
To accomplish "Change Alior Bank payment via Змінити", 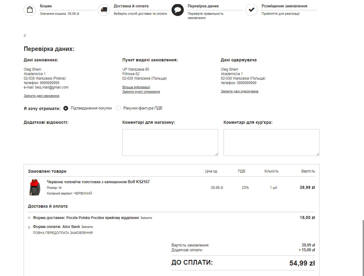I will 87,227.
